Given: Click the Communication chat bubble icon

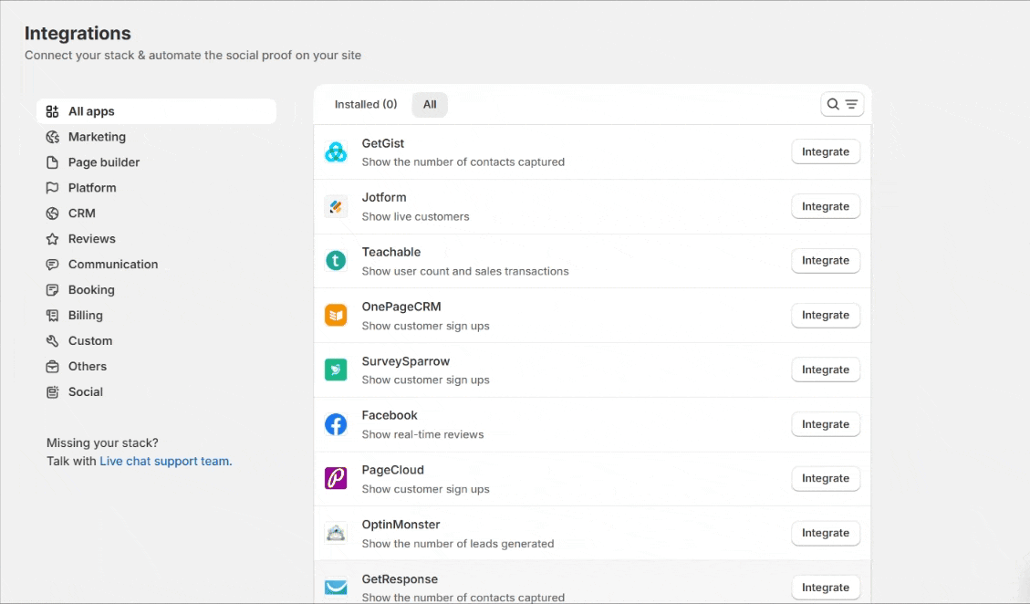Looking at the screenshot, I should pyautogui.click(x=53, y=265).
